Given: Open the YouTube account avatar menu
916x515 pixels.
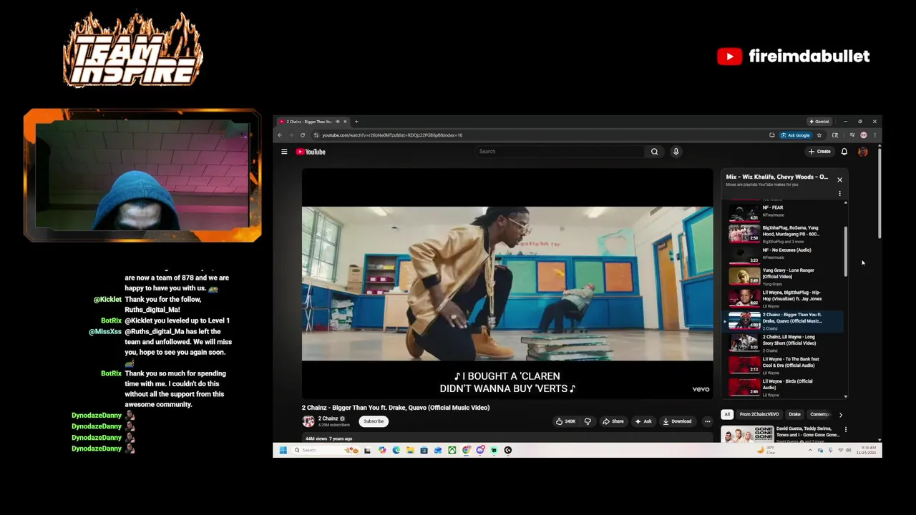Looking at the screenshot, I should point(863,152).
